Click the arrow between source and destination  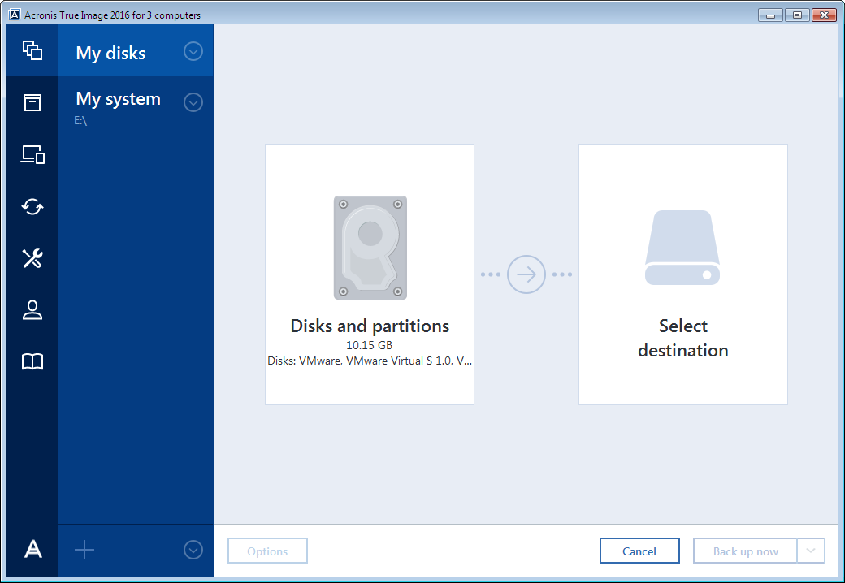click(x=526, y=274)
